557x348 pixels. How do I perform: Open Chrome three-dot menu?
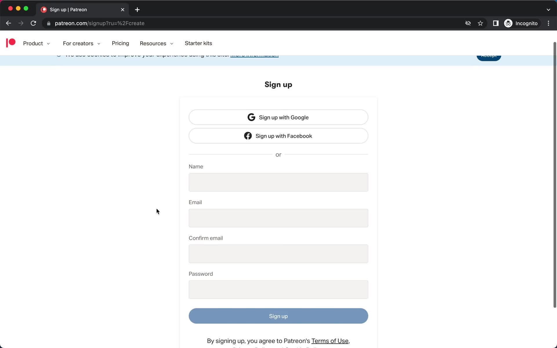click(548, 23)
